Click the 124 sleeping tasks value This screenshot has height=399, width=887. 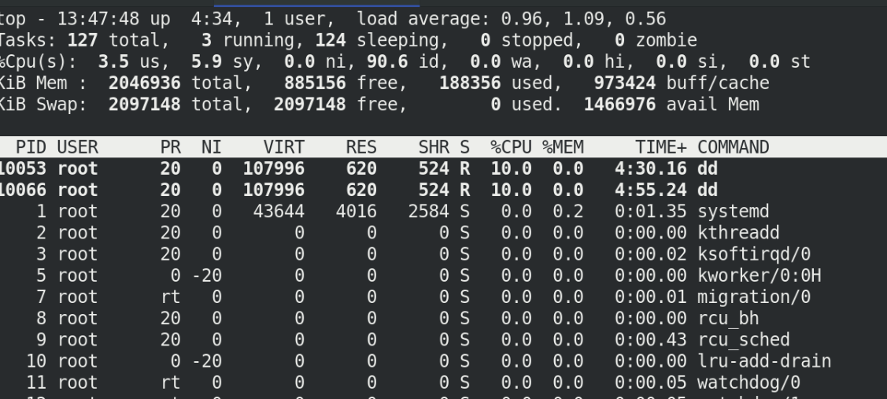[331, 40]
